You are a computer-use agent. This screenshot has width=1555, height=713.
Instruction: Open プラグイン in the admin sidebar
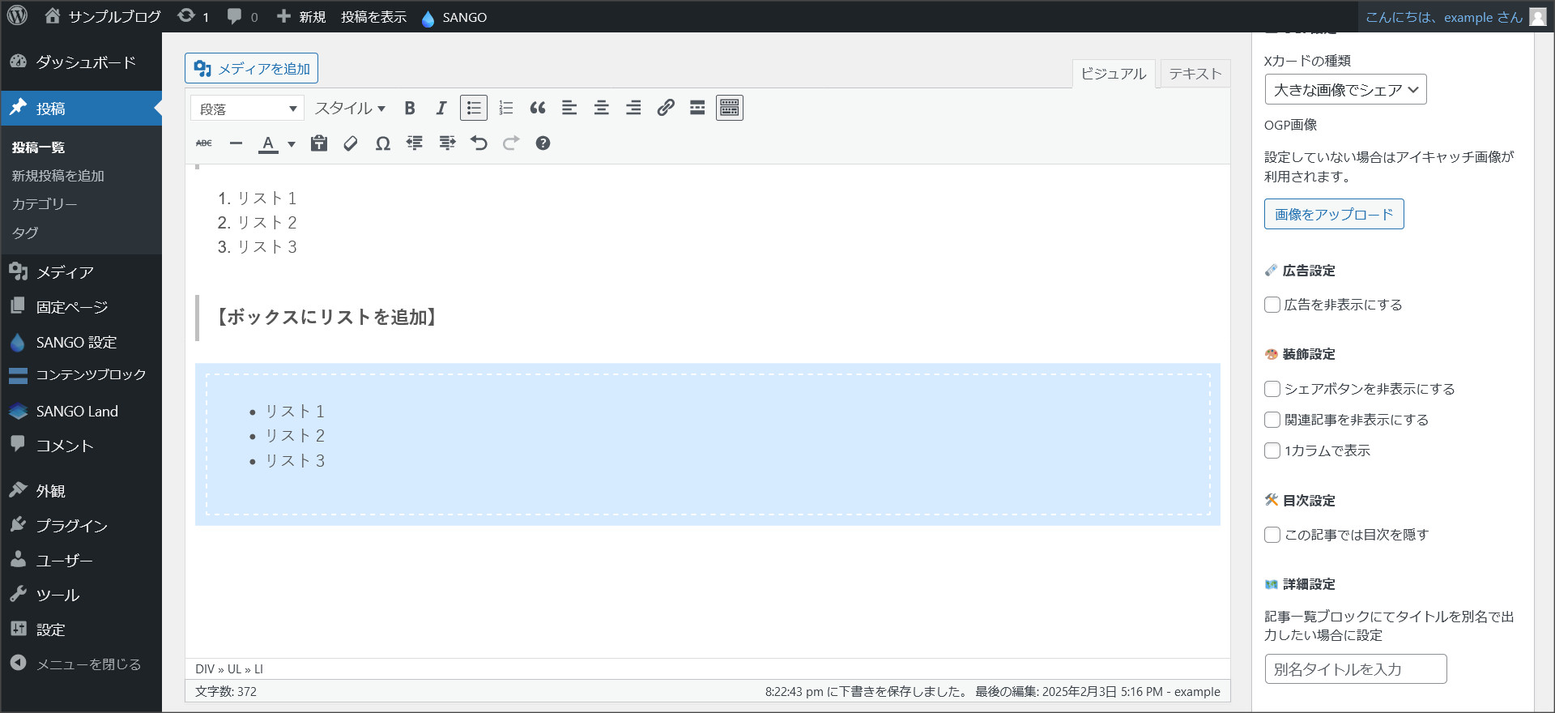(71, 526)
